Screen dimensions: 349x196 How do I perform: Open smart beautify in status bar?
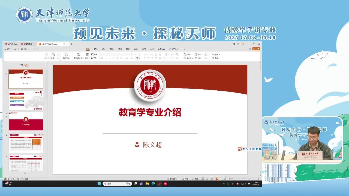point(173,179)
